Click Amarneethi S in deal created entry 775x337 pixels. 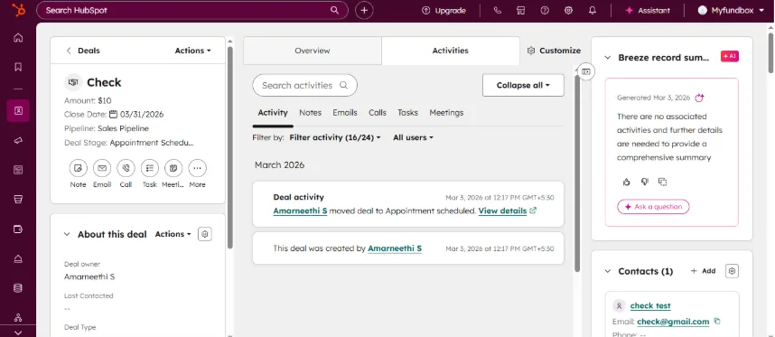[395, 248]
